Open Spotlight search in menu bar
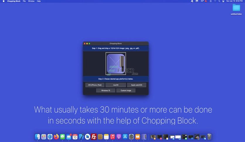Viewport: 245px width, 142px height. click(x=219, y=1)
